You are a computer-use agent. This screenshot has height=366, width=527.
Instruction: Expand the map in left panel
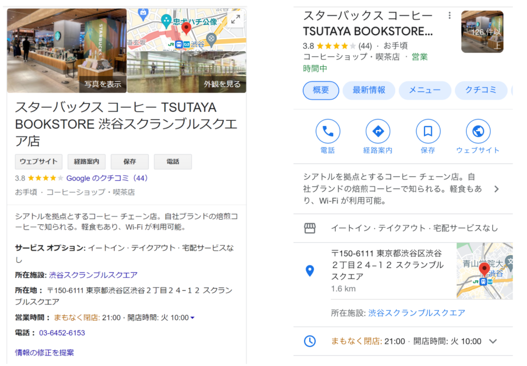click(x=236, y=19)
